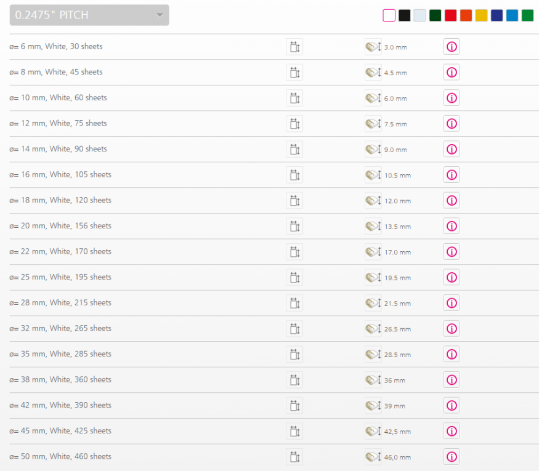Click dimensions icon in 25 mm row
This screenshot has height=471, width=539.
pos(294,278)
